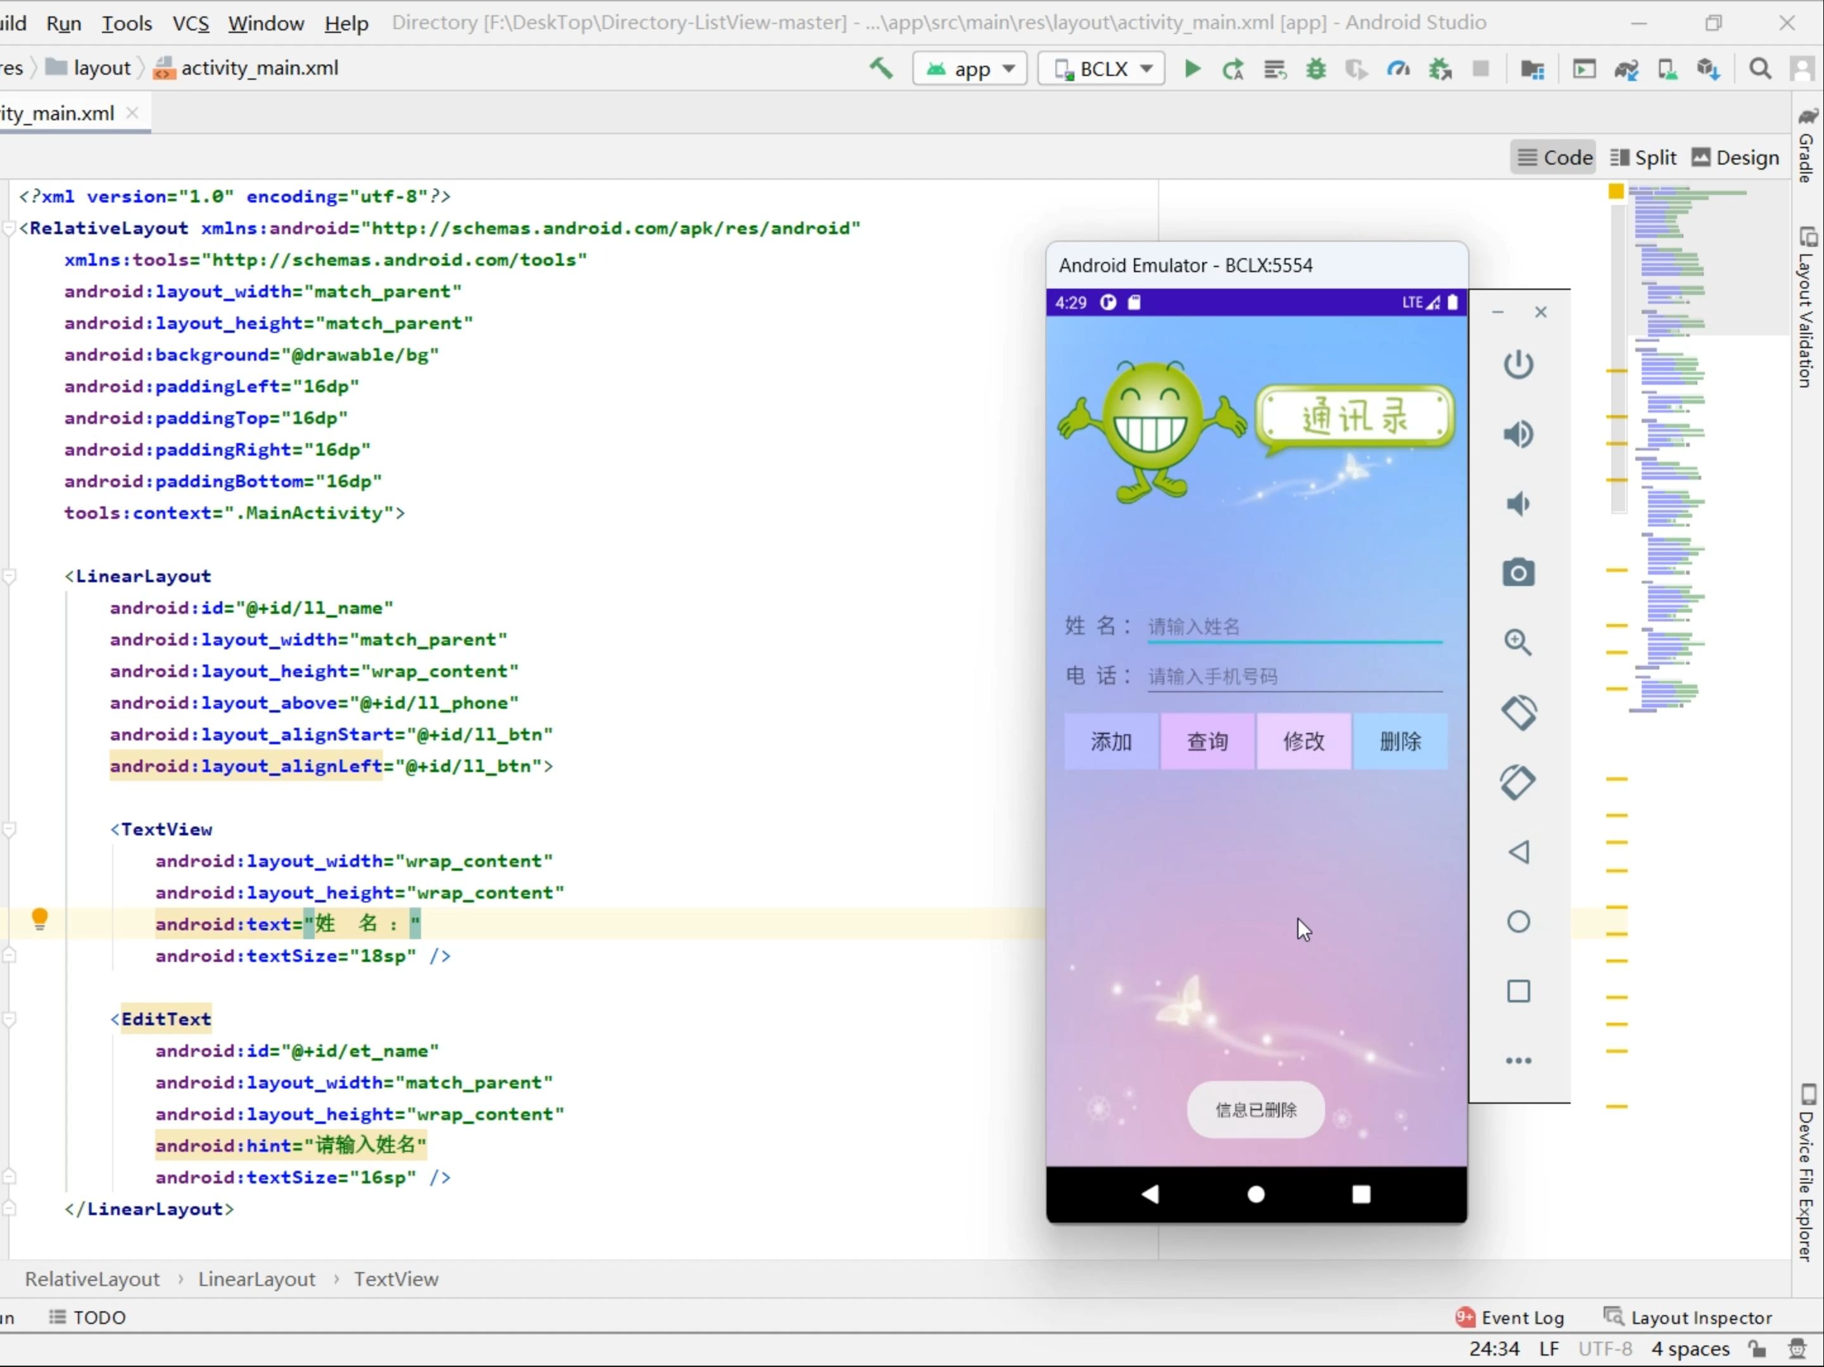Open AVD Manager icon in toolbar
The height and width of the screenshot is (1367, 1824).
[1668, 69]
